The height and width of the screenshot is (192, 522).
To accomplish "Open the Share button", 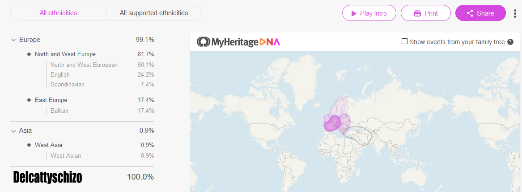I will tap(480, 13).
